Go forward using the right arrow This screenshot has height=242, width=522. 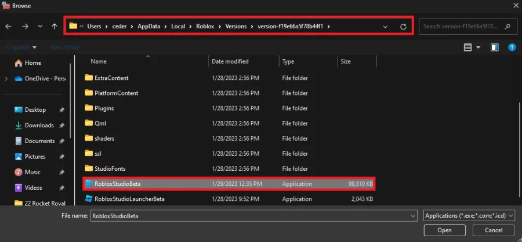tap(26, 27)
